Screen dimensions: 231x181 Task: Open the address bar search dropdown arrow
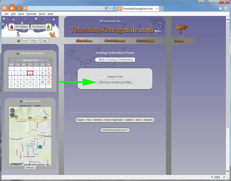110,8
